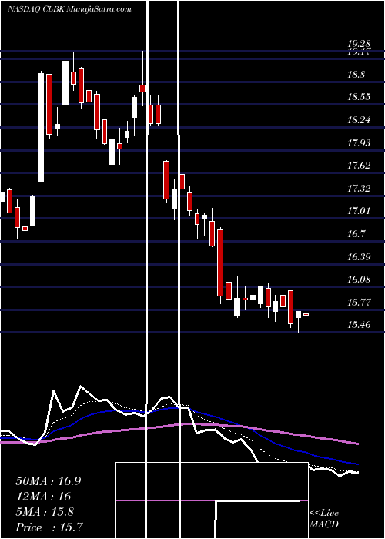The height and width of the screenshot is (539, 385).
Task: Click the 18.24 price axis label
Action: pos(359,120)
